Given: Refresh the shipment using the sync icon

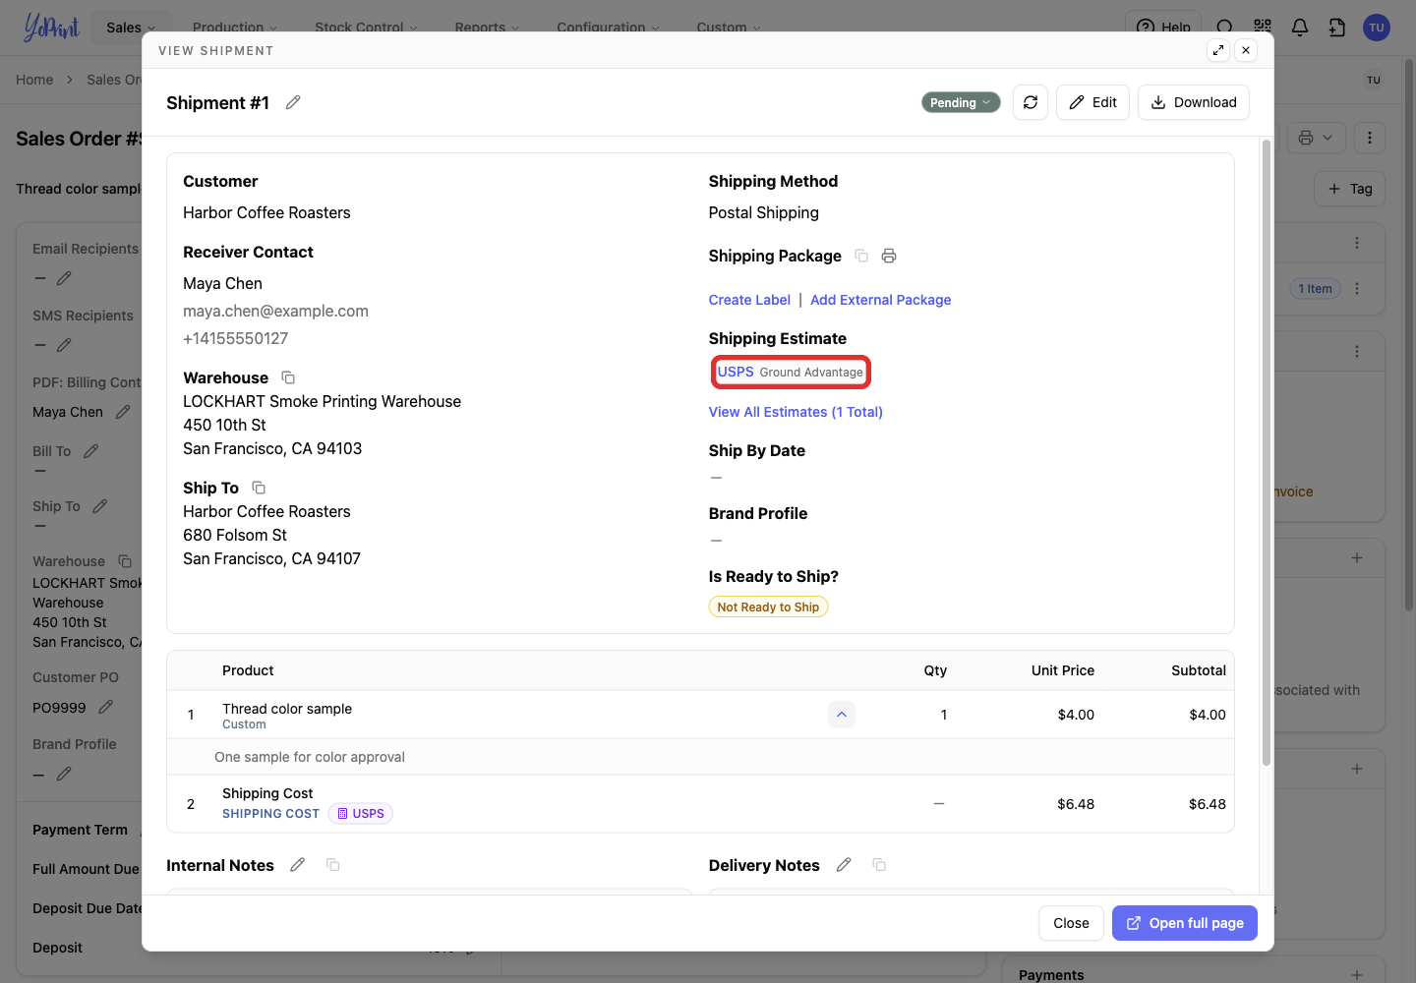Looking at the screenshot, I should coord(1031,102).
